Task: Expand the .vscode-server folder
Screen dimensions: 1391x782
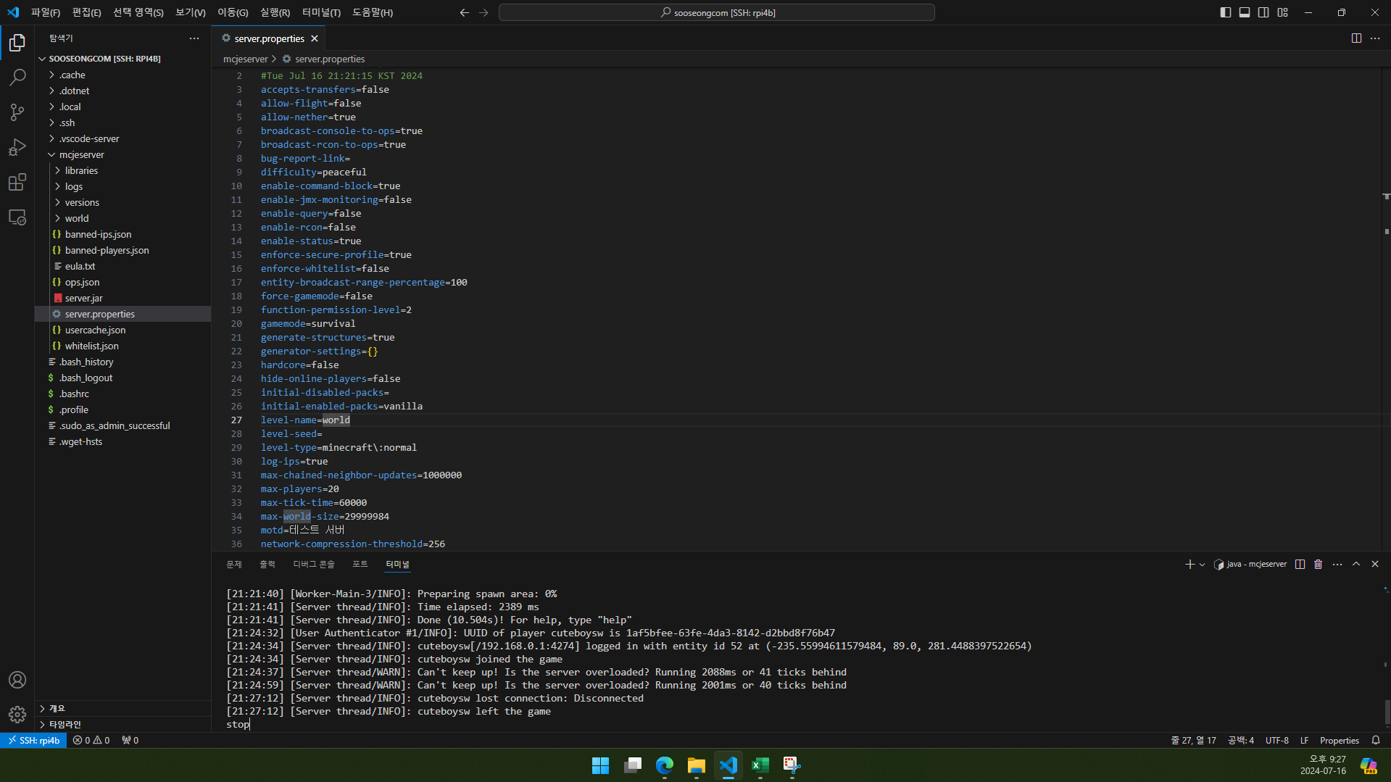Action: point(123,138)
